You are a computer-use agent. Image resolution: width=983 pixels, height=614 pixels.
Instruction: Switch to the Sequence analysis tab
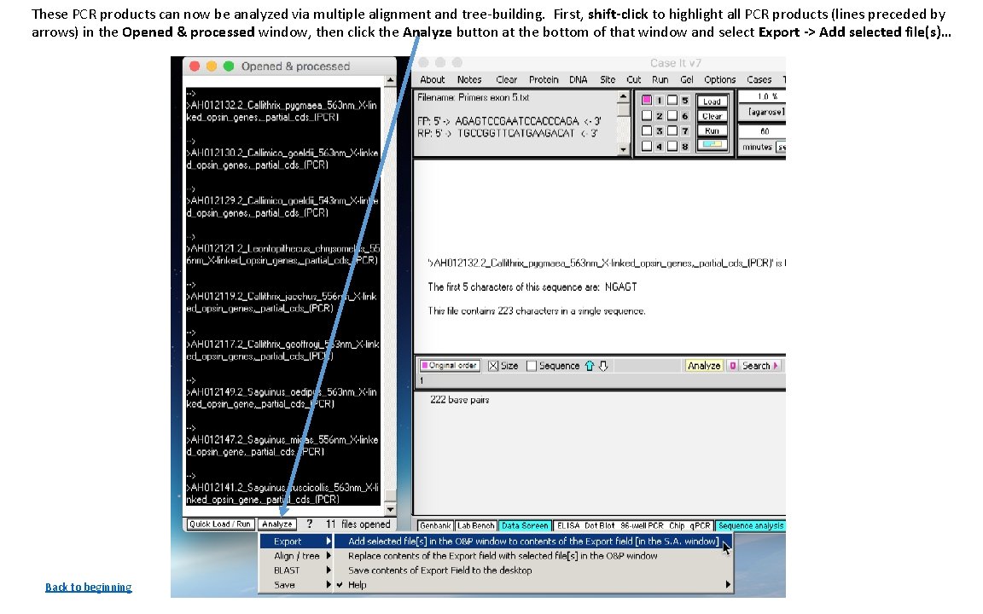click(750, 525)
